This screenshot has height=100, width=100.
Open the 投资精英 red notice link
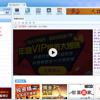[x=22, y=26]
